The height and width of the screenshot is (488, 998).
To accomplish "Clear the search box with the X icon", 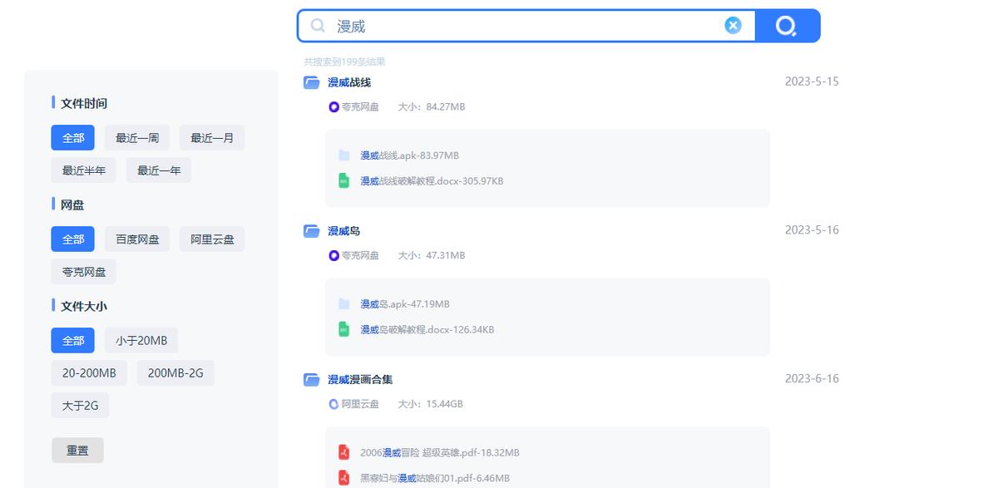I will (x=733, y=25).
